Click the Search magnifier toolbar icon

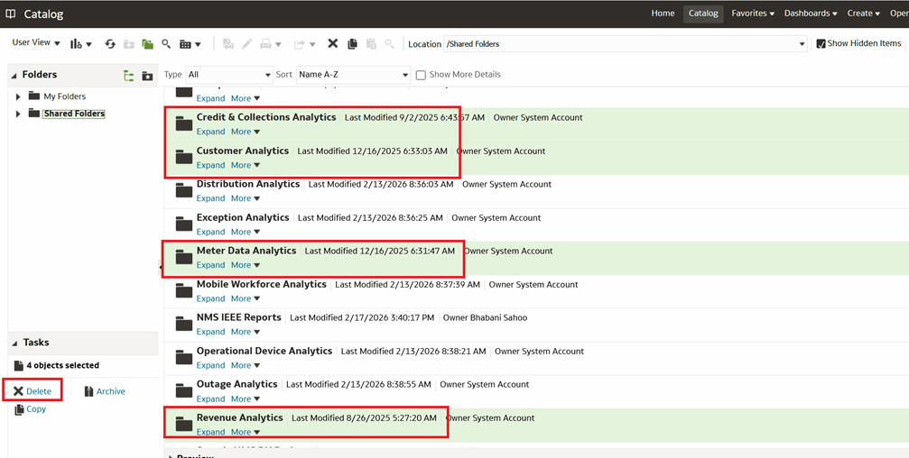pyautogui.click(x=166, y=44)
